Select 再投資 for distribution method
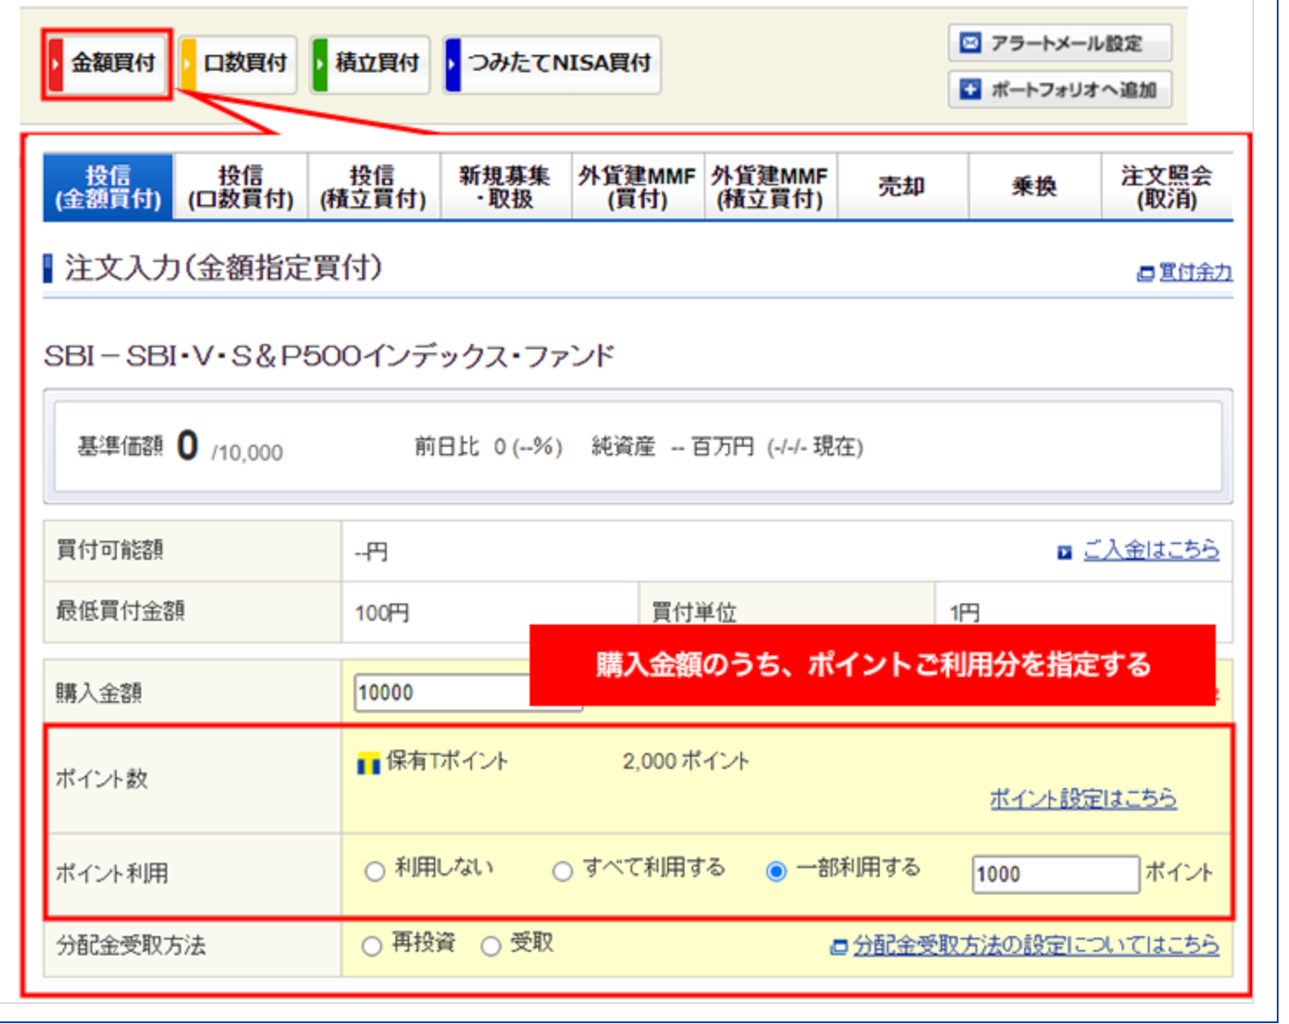1289x1024 pixels. (x=372, y=947)
